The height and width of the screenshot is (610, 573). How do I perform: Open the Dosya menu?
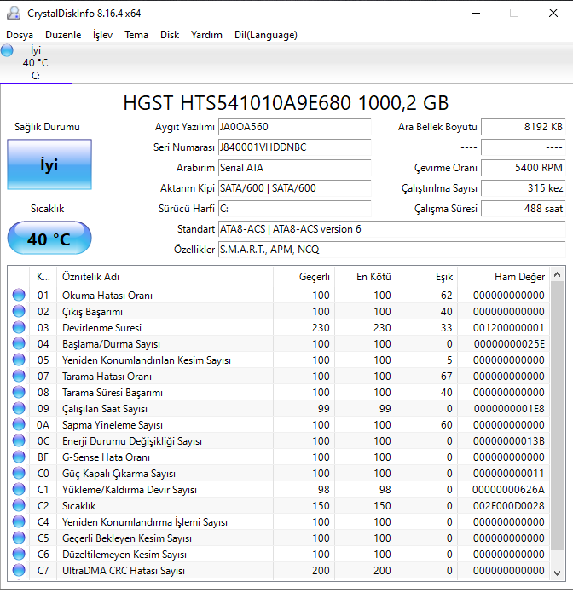click(20, 35)
